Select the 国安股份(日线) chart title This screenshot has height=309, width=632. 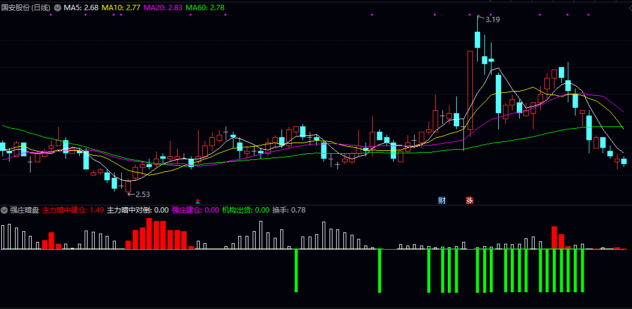click(x=26, y=8)
